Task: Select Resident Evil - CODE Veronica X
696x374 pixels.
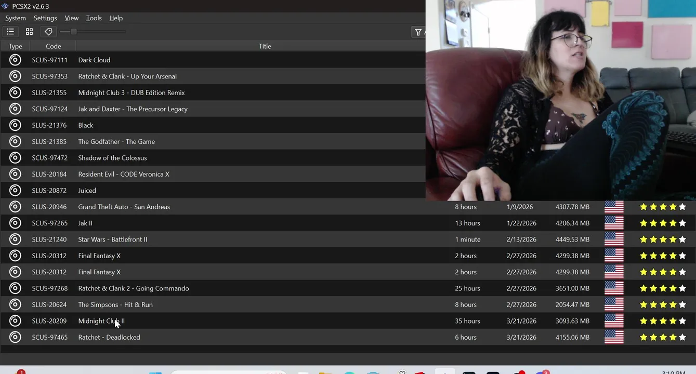Action: point(124,174)
